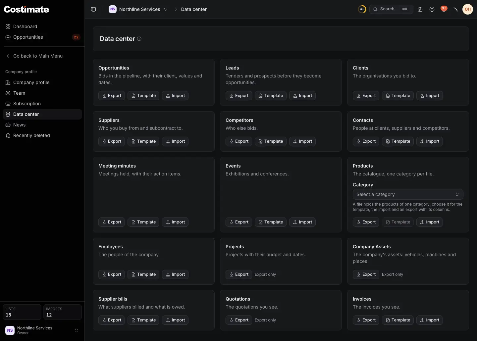The width and height of the screenshot is (477, 341).
Task: Click the info icon beside Data center title
Action: tap(139, 39)
